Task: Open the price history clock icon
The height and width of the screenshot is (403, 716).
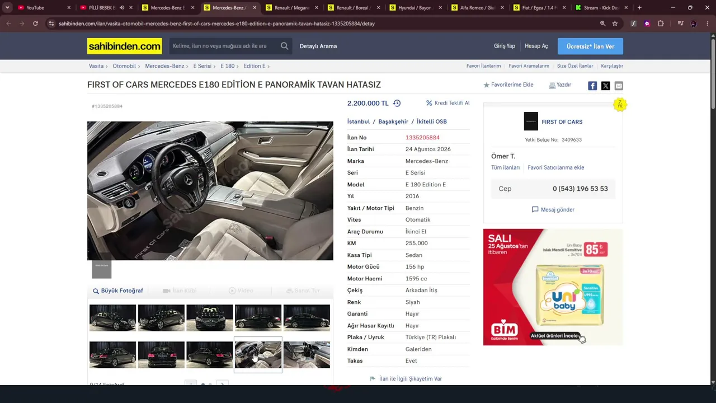Action: 397,103
